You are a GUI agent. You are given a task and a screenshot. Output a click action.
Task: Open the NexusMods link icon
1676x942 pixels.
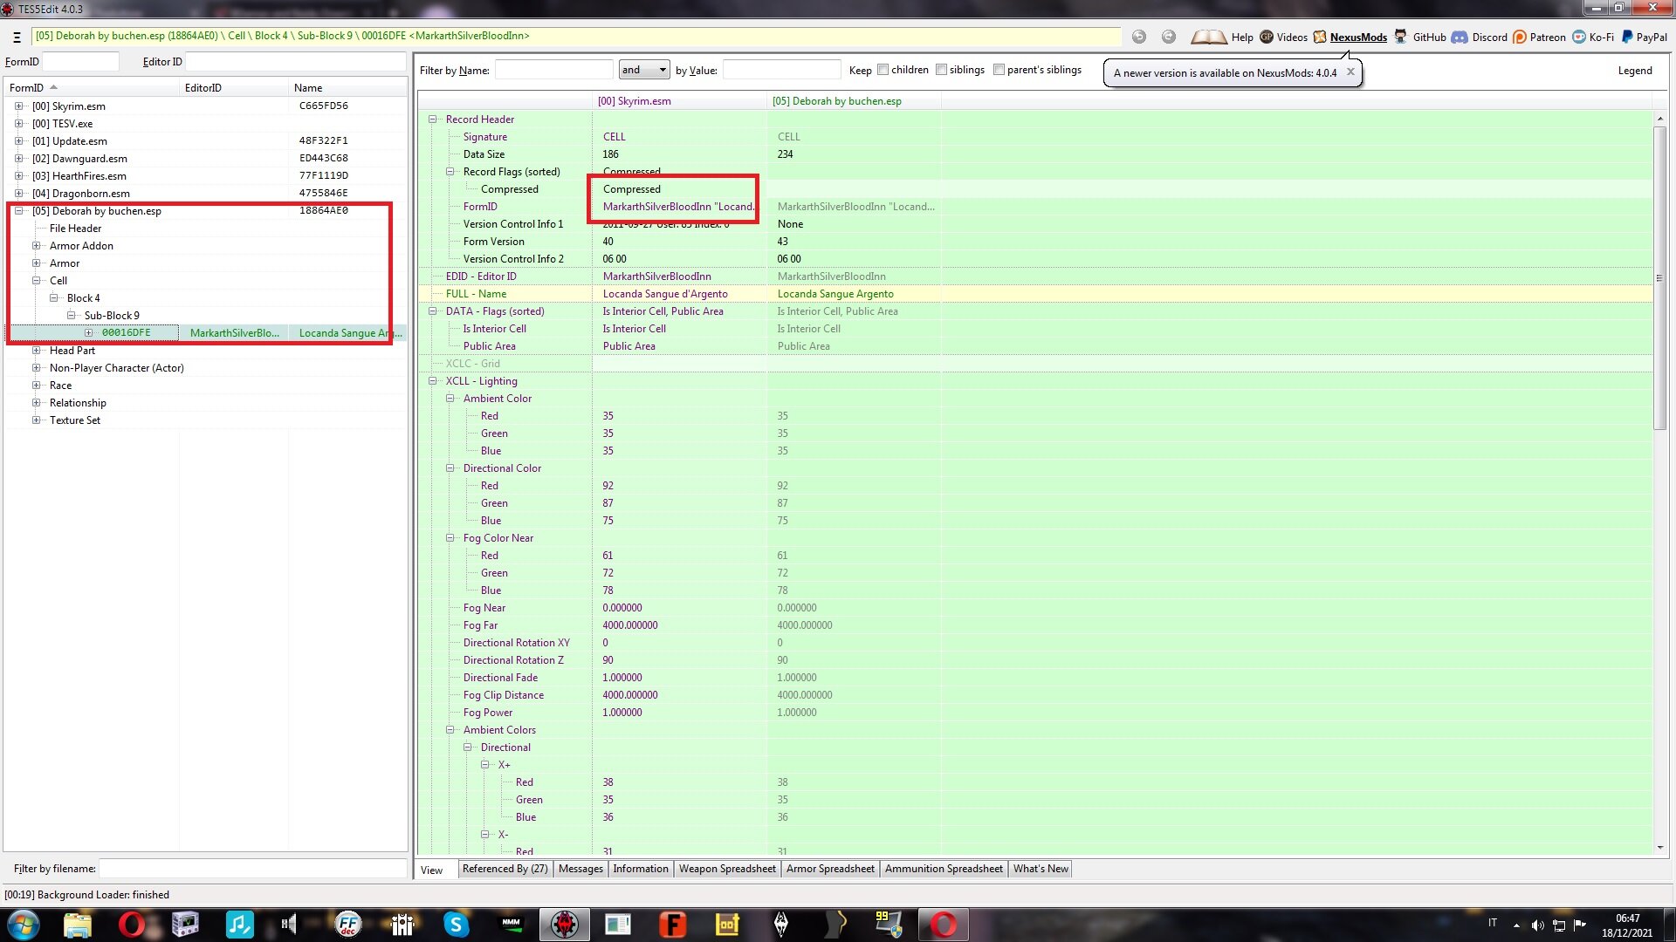point(1320,37)
